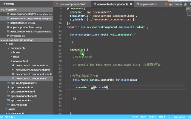
Task: Switch to newscontent.component.ts tab
Action: (113, 4)
